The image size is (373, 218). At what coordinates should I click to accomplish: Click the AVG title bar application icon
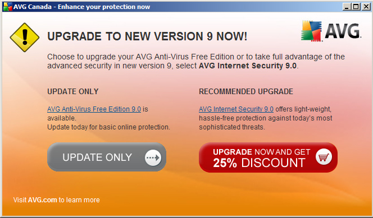pos(7,7)
